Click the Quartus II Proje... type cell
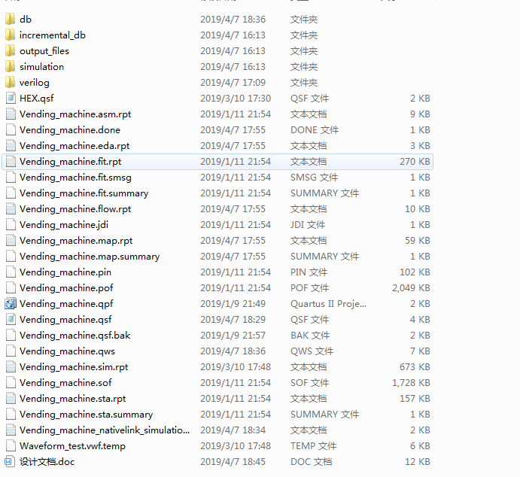The height and width of the screenshot is (477, 520). coord(328,304)
